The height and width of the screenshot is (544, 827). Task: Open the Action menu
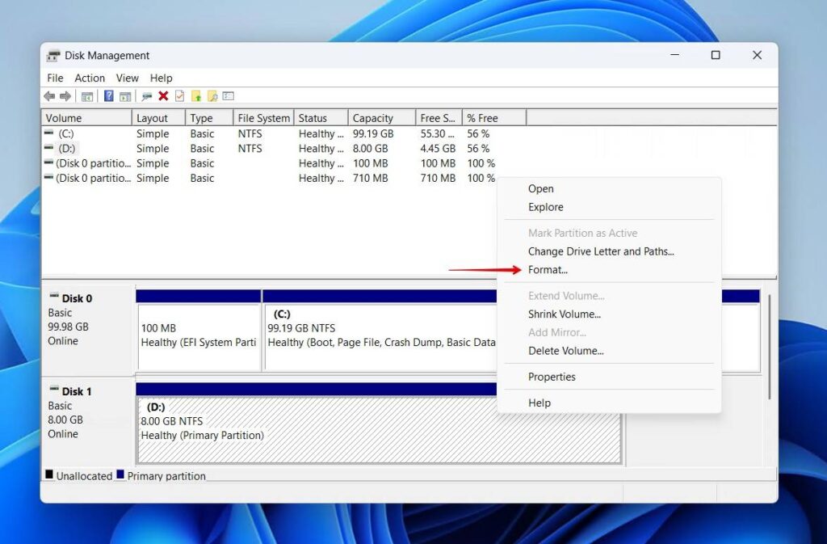[89, 78]
